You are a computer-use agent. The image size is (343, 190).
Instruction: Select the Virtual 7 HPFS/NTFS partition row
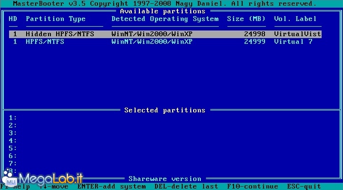click(x=165, y=41)
